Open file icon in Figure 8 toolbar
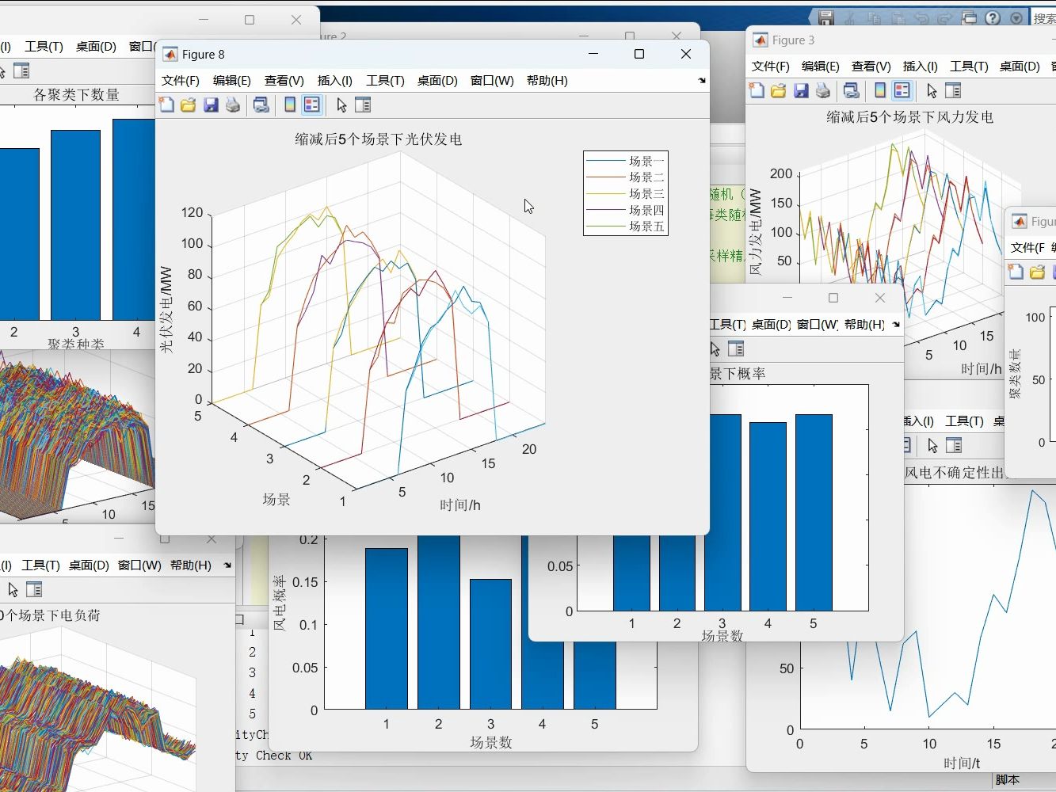Viewport: 1056px width, 792px height. click(189, 105)
